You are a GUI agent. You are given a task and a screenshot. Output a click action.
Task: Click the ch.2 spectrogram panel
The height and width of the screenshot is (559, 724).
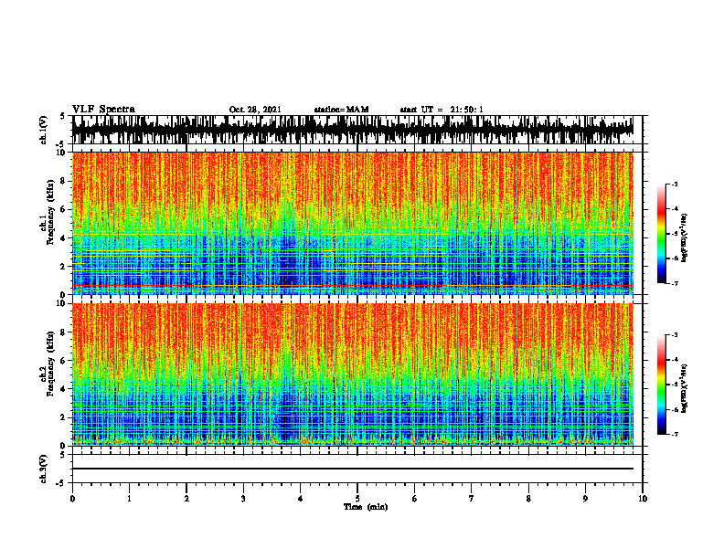click(x=353, y=374)
